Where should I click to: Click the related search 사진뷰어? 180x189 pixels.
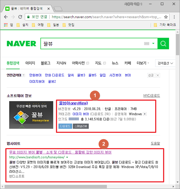115,75
